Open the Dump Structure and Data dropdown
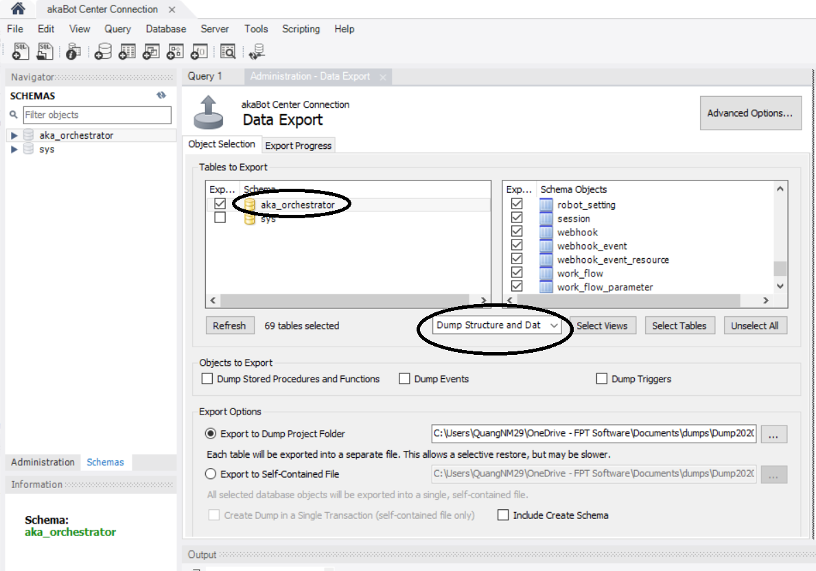This screenshot has width=816, height=571. coord(497,325)
